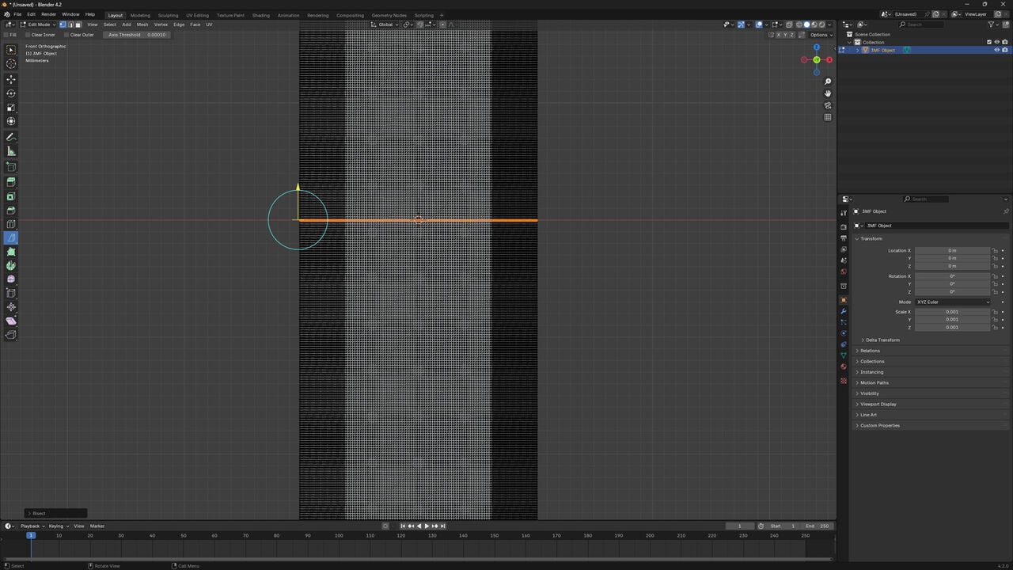The image size is (1013, 570).
Task: Toggle camera view gizmo icon
Action: tap(828, 105)
